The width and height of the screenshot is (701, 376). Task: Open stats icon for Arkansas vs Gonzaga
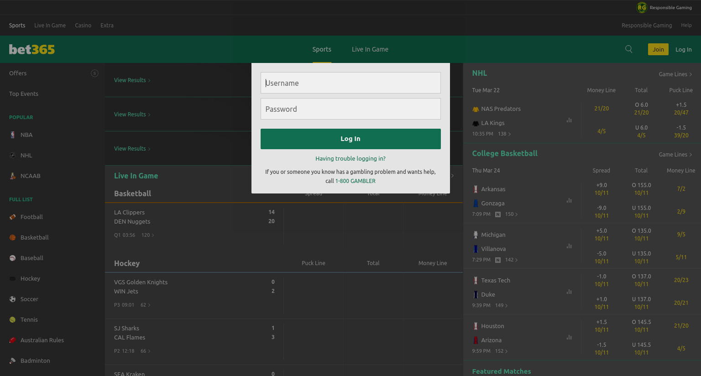(x=569, y=200)
